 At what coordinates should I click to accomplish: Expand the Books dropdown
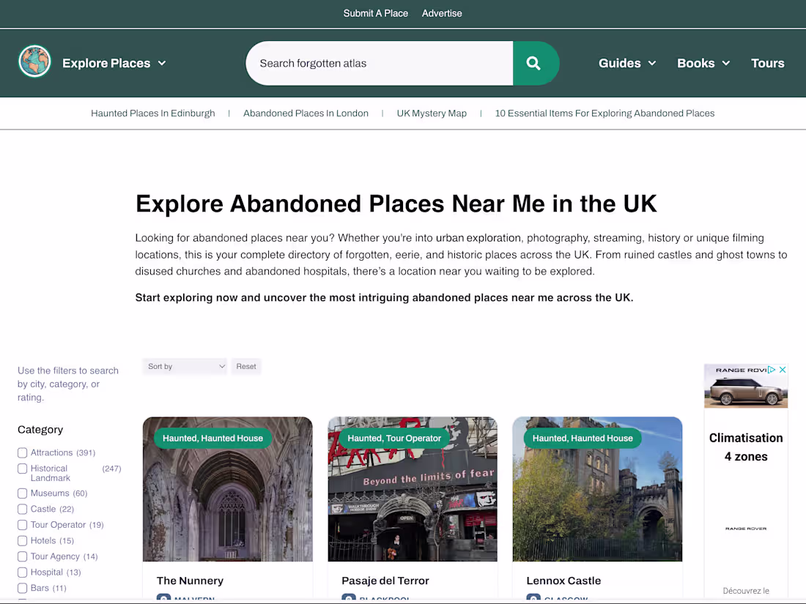(x=702, y=63)
